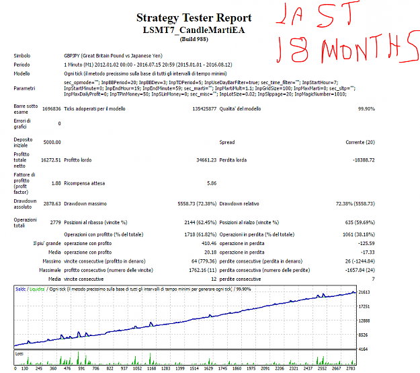Click 'Drawdown massimo' value 5558.73 (72.38%)
420x373 pixels.
tap(197, 204)
